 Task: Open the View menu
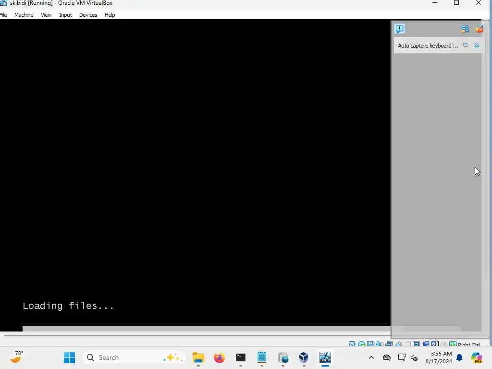click(46, 15)
